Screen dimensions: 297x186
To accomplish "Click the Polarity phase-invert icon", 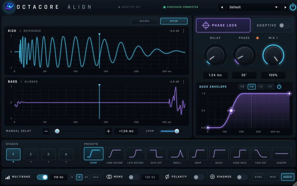I will pyautogui.click(x=167, y=177).
